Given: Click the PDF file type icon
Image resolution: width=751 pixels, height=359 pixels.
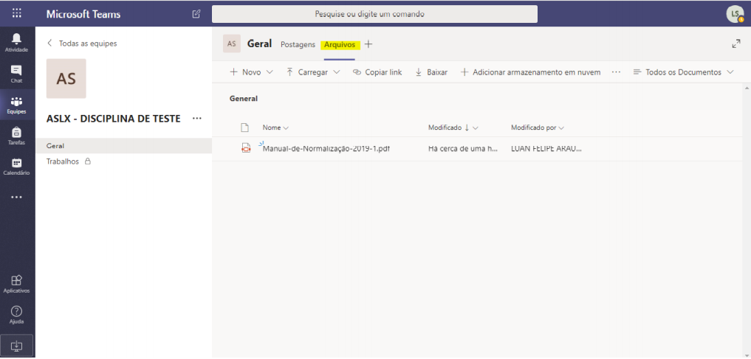Looking at the screenshot, I should pyautogui.click(x=246, y=149).
